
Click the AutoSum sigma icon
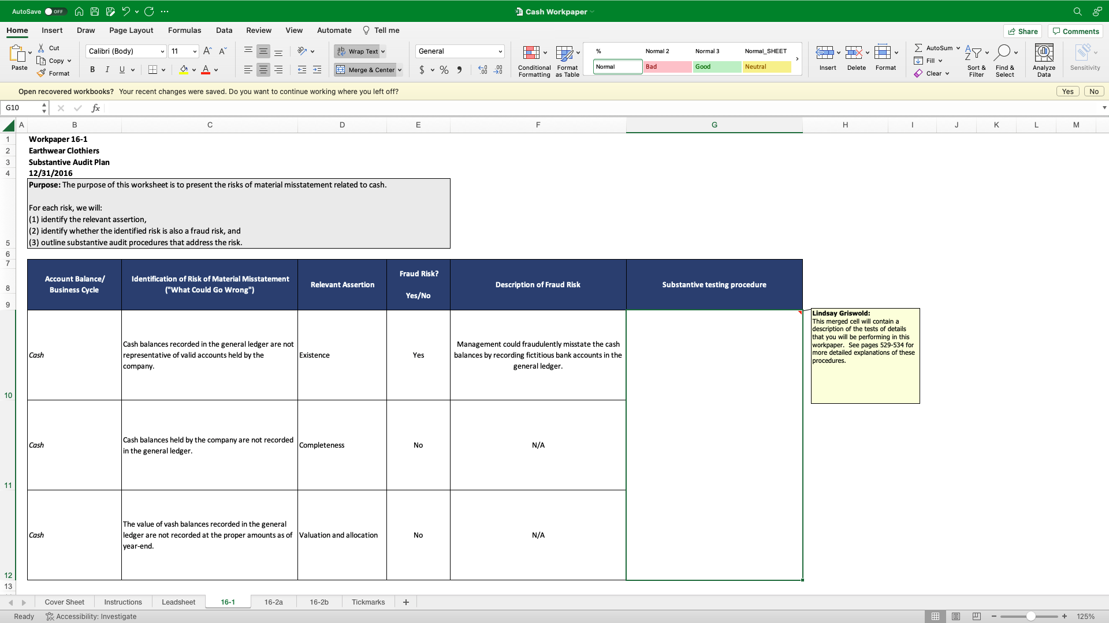pos(918,48)
